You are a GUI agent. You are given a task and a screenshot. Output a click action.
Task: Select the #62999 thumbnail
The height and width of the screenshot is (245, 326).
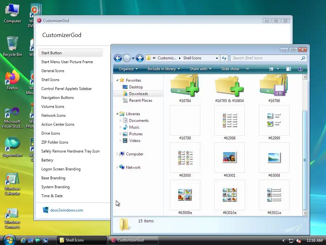(x=274, y=120)
